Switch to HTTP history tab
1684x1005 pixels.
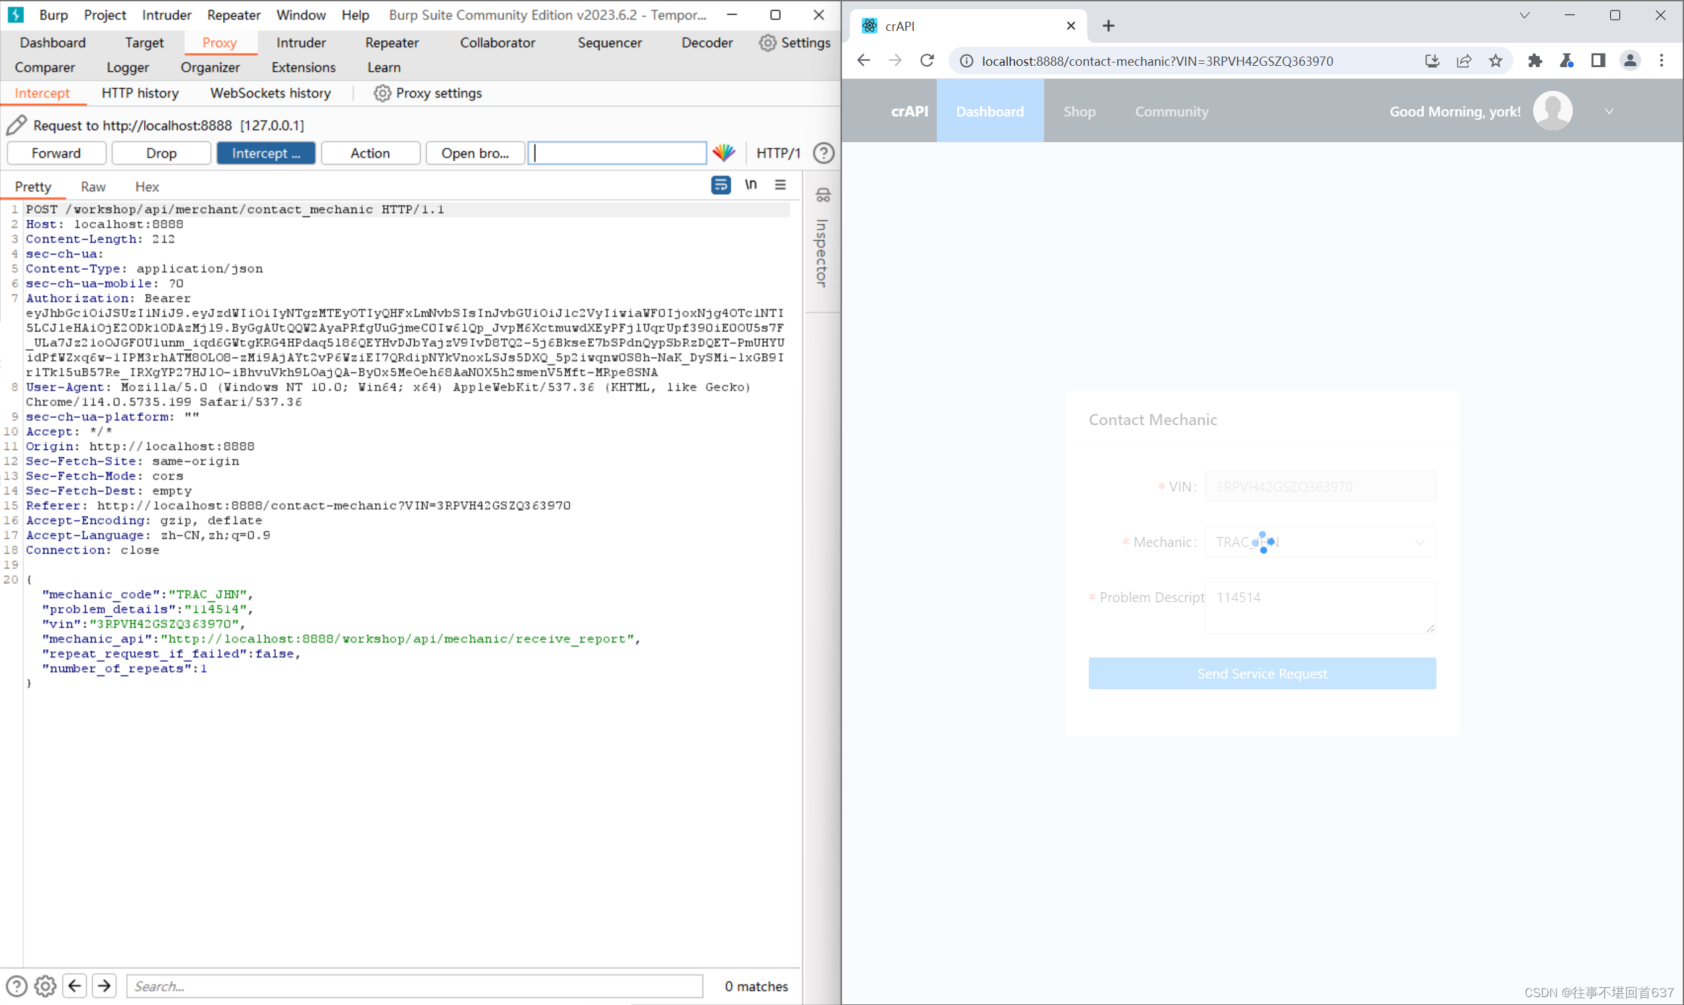coord(140,93)
